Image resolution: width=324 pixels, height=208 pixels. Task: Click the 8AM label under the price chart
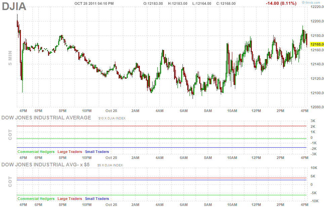(208, 111)
